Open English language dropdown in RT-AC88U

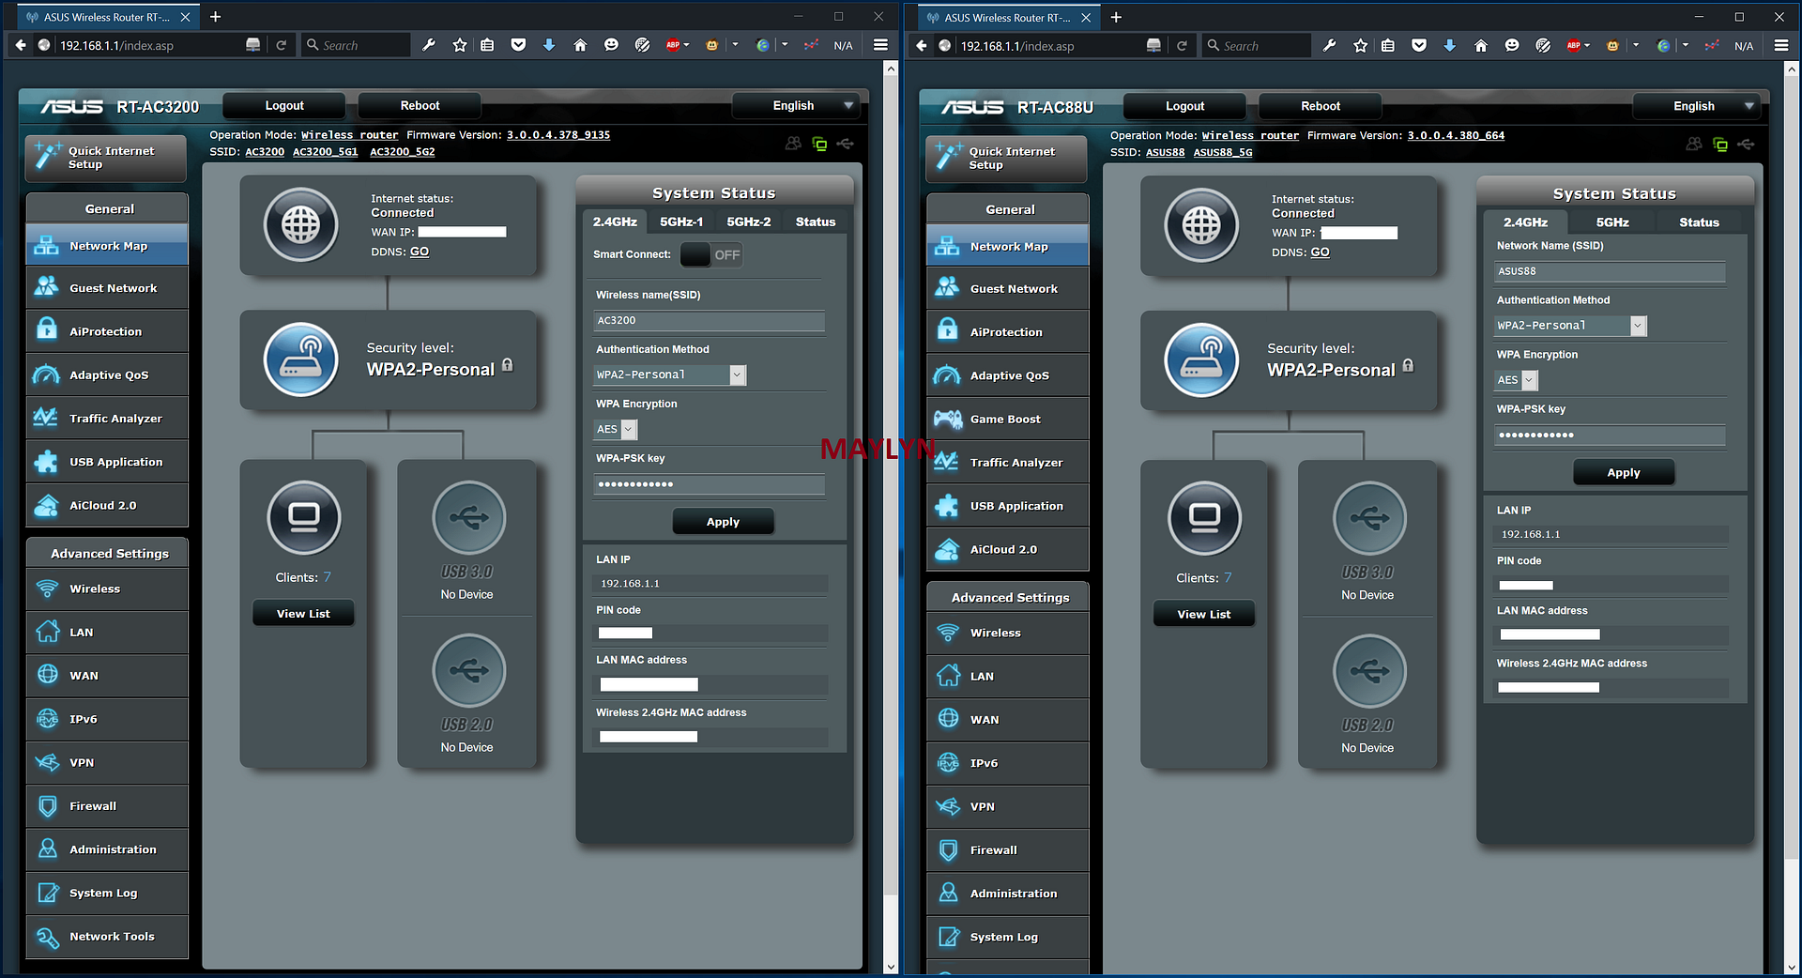click(x=1695, y=106)
